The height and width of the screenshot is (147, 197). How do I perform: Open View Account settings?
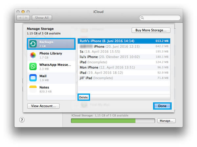(x=43, y=106)
